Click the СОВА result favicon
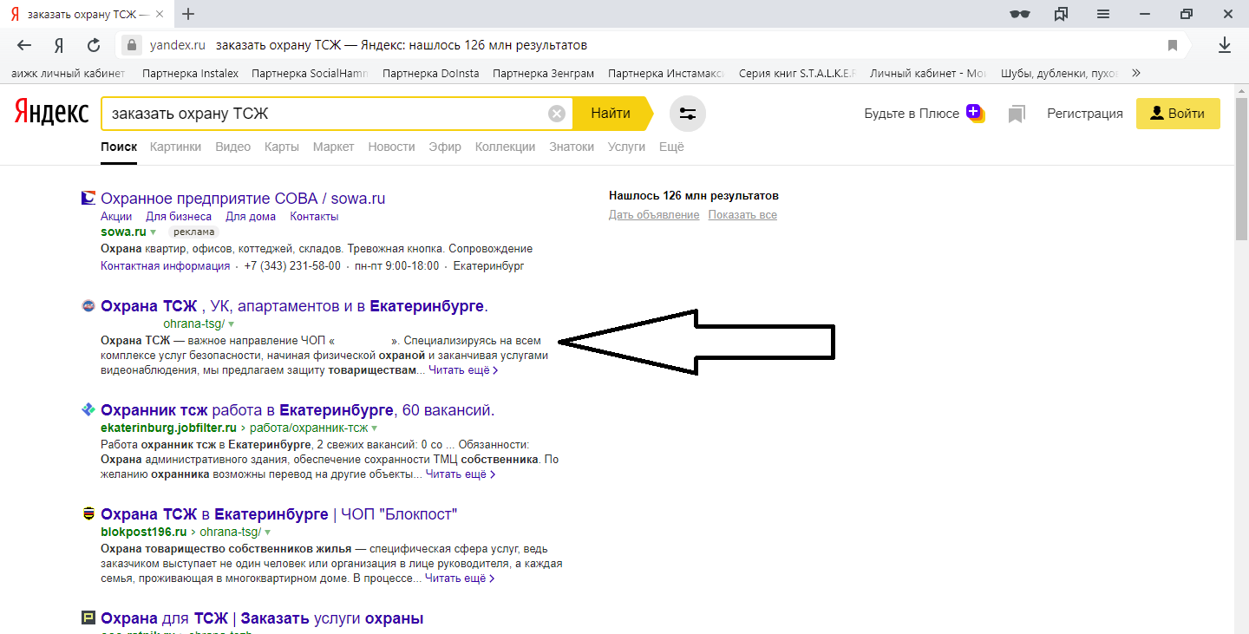Viewport: 1249px width, 634px height. pos(88,198)
